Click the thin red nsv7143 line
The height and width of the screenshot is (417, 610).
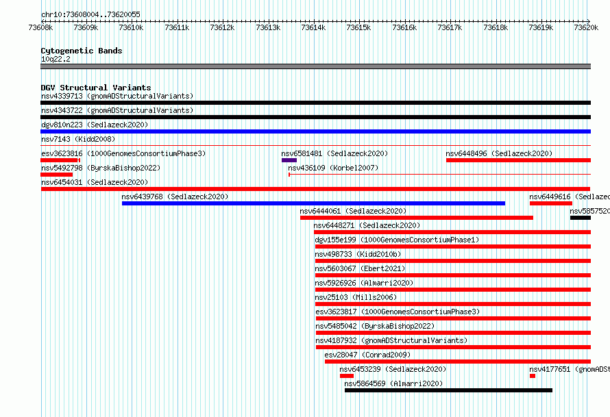(x=315, y=146)
